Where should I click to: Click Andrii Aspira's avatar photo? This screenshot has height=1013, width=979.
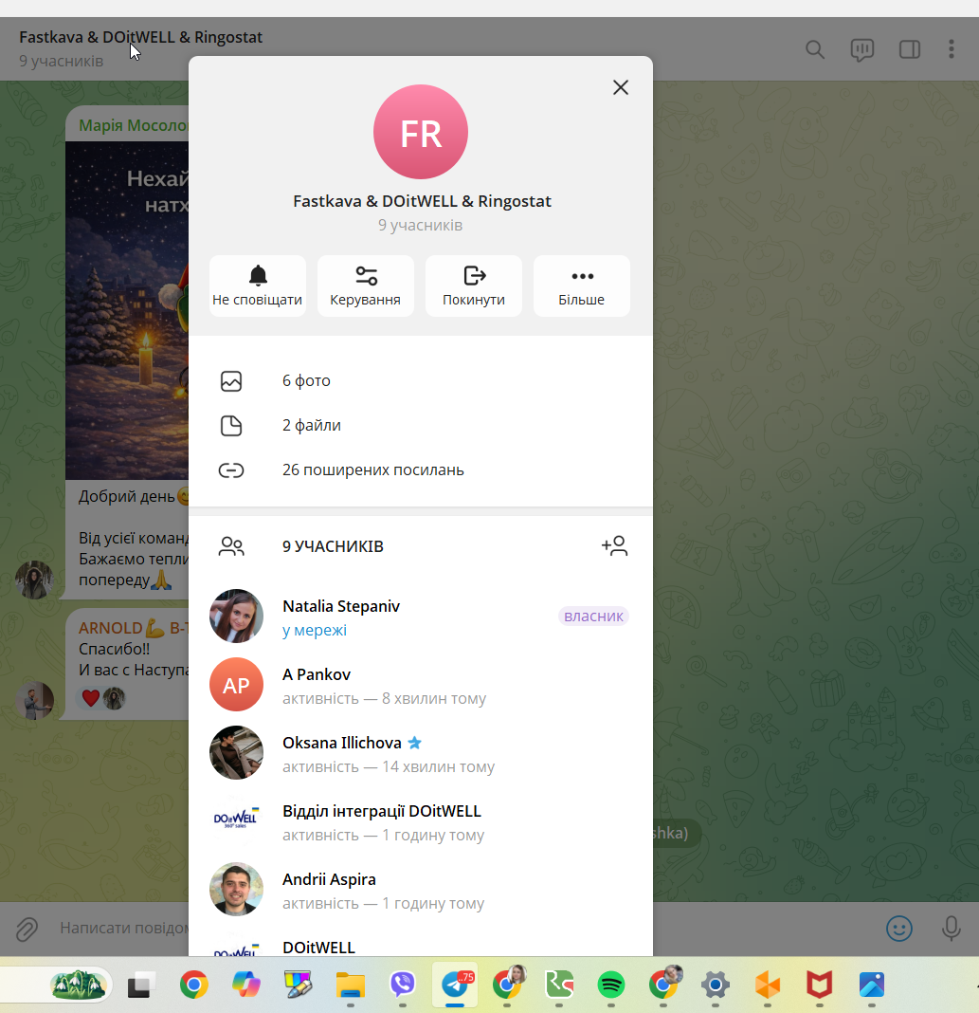236,891
